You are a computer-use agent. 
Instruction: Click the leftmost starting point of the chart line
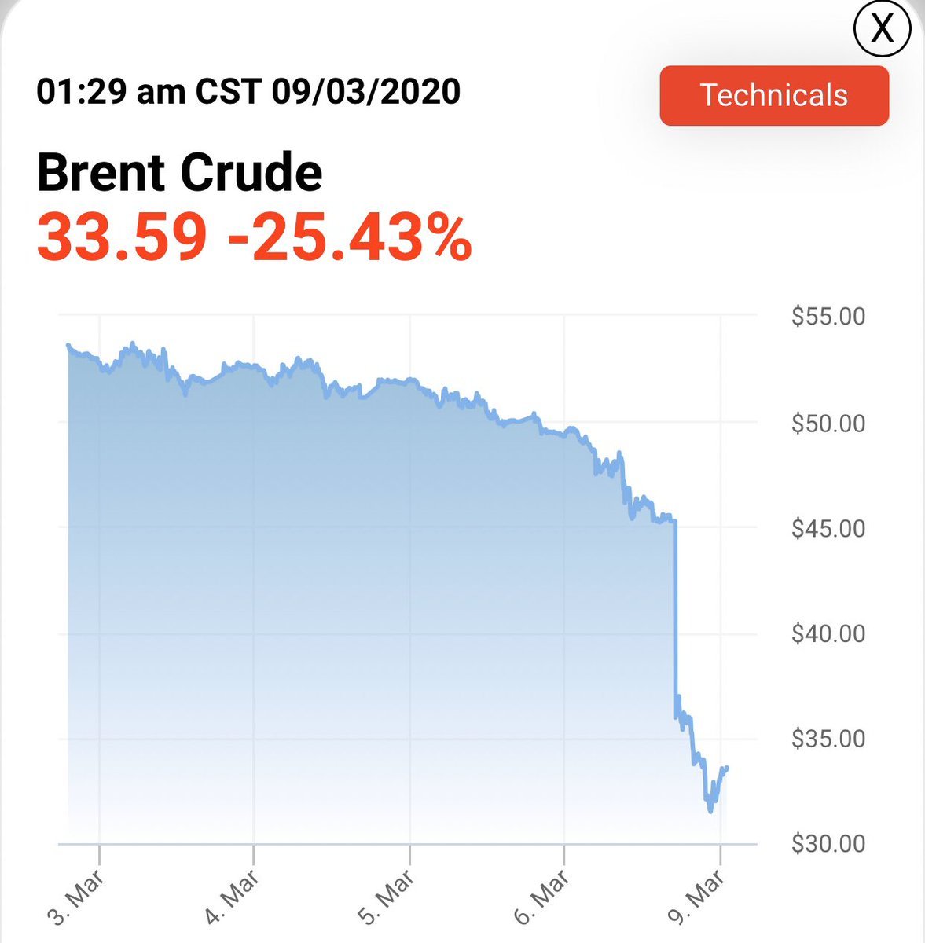point(68,345)
